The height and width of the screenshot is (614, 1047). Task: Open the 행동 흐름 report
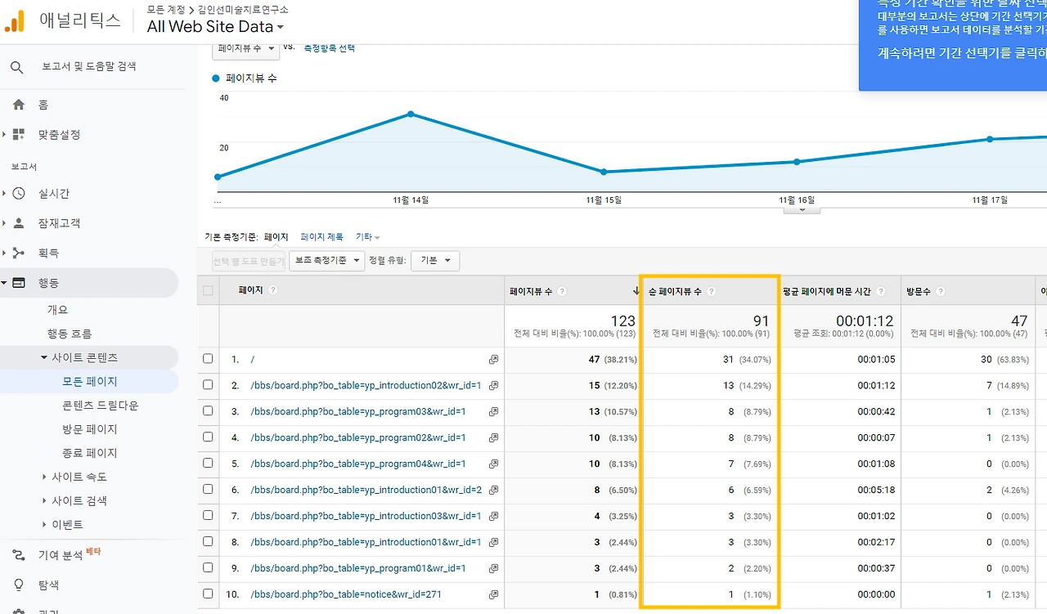pyautogui.click(x=70, y=334)
